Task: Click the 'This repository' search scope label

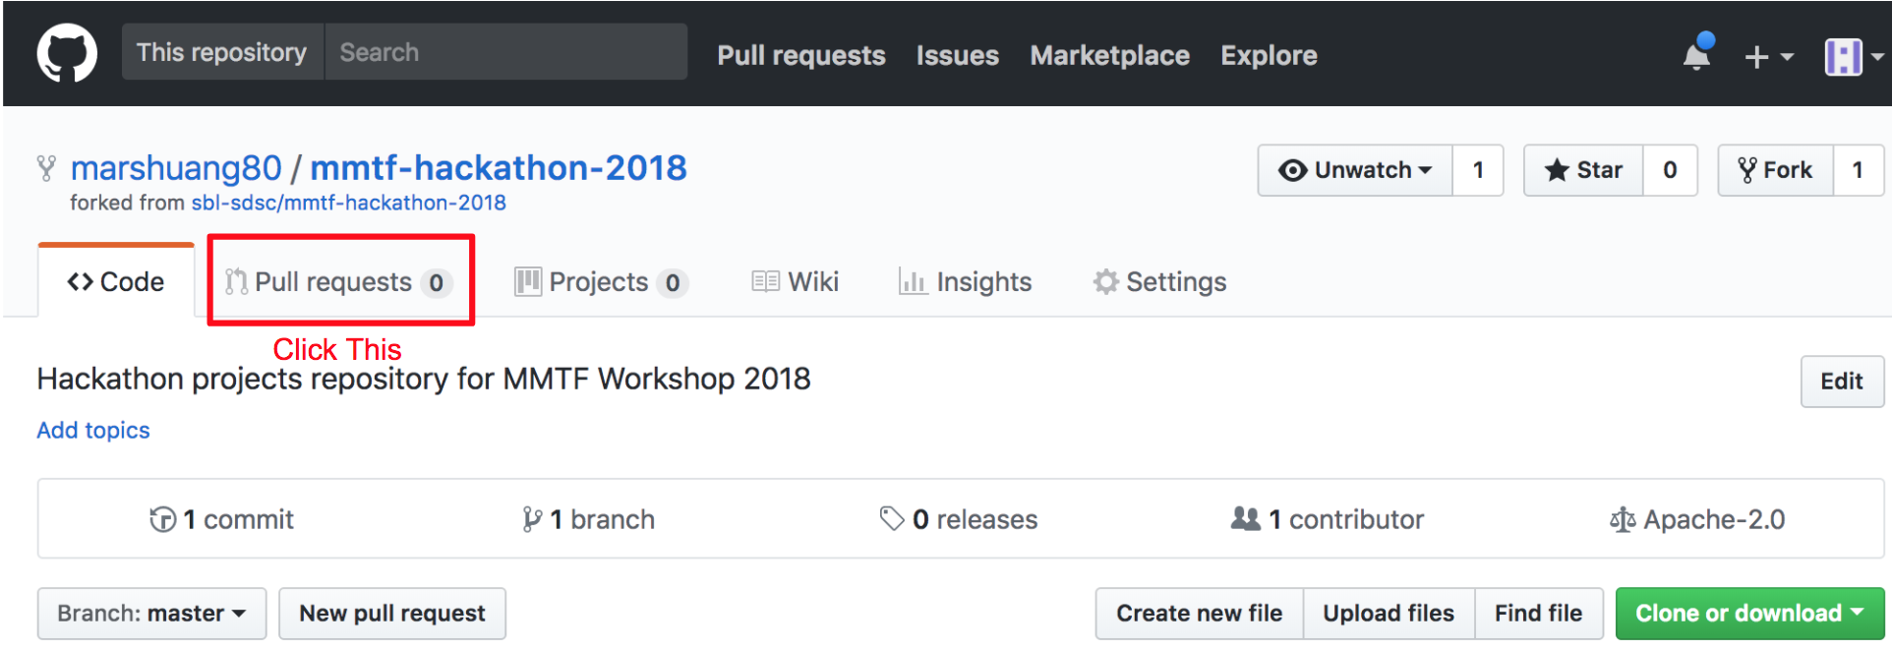Action: pos(222,52)
